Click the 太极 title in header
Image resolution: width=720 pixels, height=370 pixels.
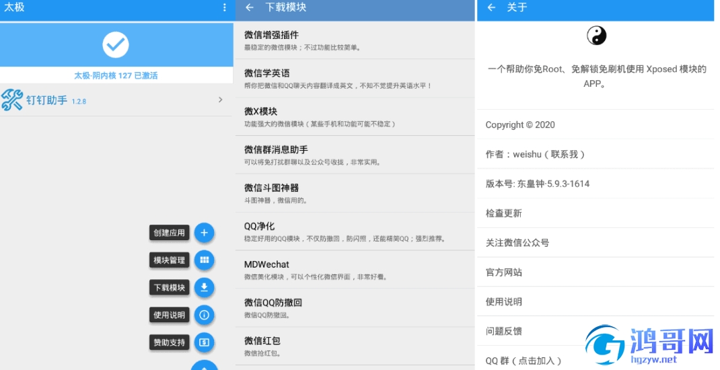pos(13,7)
